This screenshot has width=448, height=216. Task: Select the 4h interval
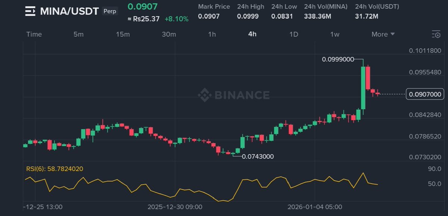pos(252,34)
